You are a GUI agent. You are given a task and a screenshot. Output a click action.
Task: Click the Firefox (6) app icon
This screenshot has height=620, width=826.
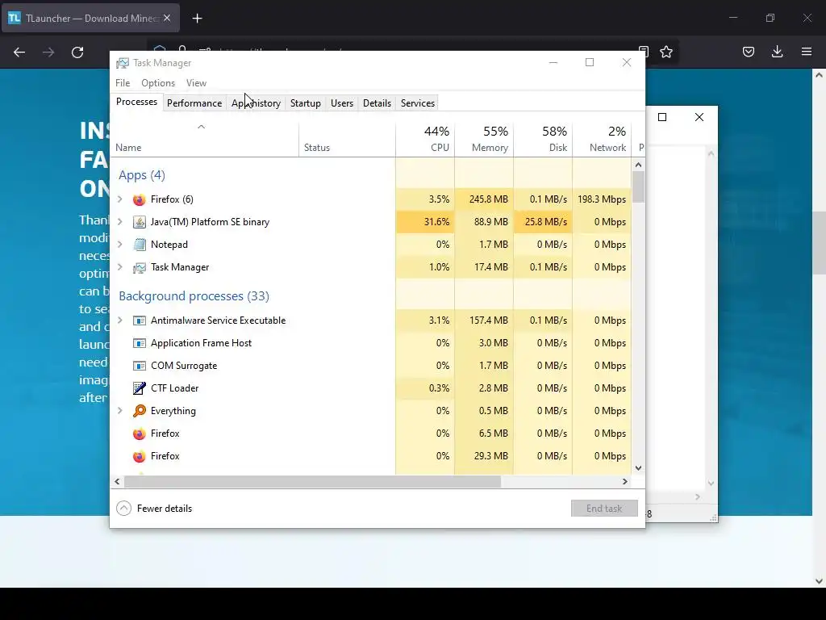point(139,200)
